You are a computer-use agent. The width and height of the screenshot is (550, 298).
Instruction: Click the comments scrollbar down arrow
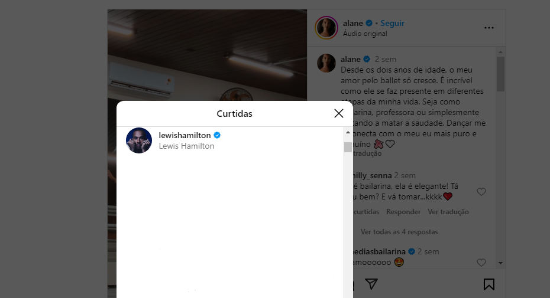500,263
